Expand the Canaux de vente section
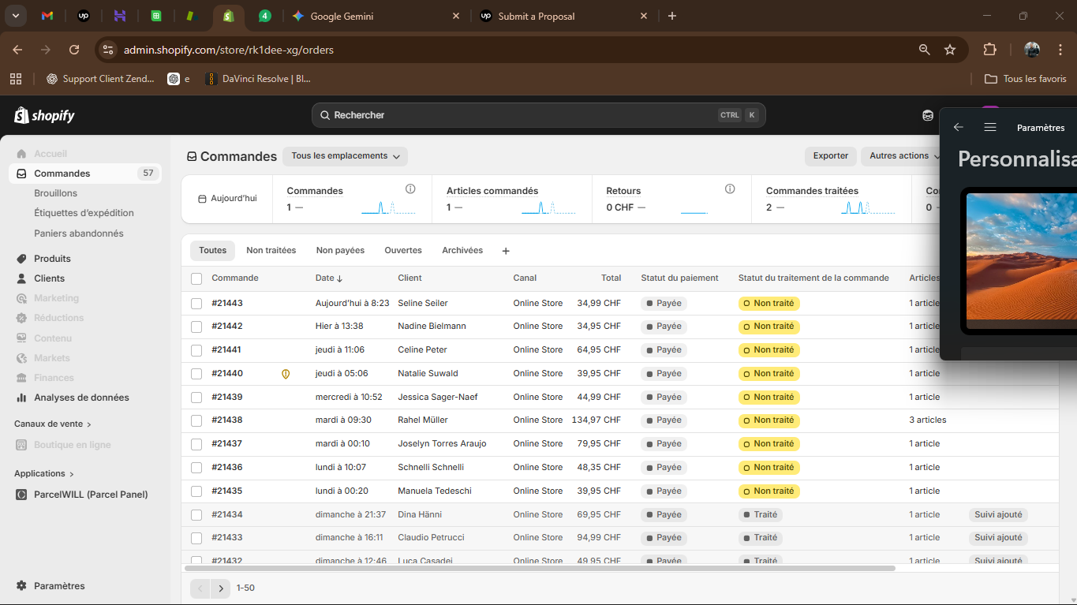The height and width of the screenshot is (605, 1077). coord(53,424)
